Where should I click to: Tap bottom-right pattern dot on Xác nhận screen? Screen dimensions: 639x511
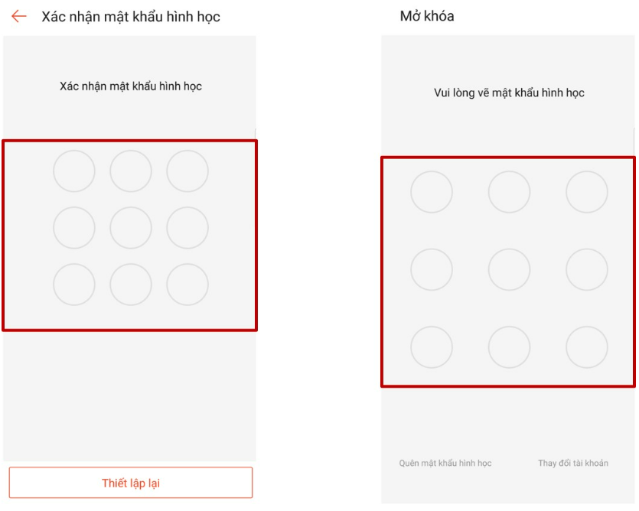tap(187, 285)
